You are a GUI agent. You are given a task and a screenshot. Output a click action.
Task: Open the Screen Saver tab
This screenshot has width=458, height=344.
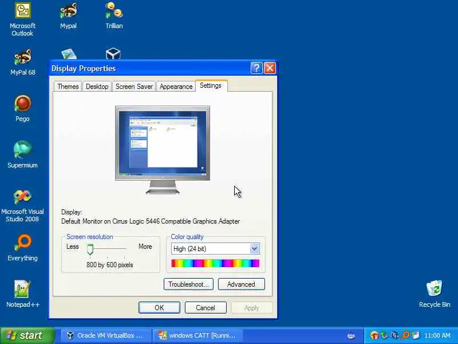coord(134,87)
